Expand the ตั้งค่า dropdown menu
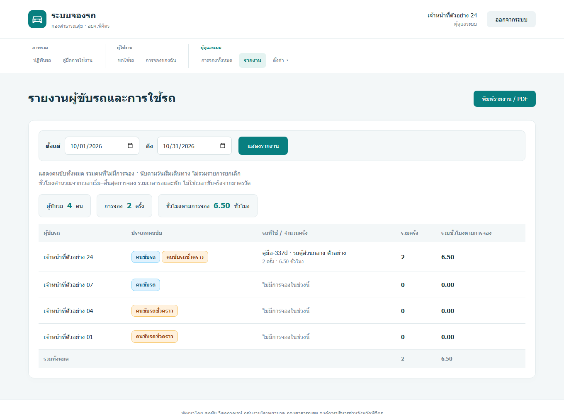This screenshot has width=564, height=414. pyautogui.click(x=280, y=60)
